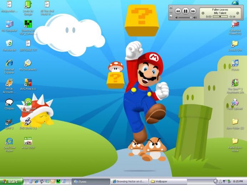Select the QuickTime Player desktop icon
The width and height of the screenshot is (247, 185).
pyautogui.click(x=9, y=141)
